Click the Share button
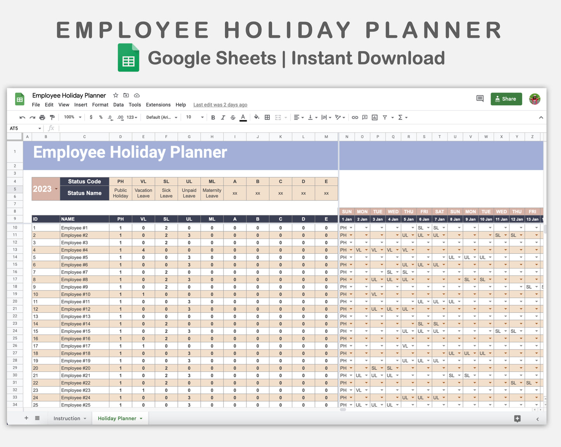 point(506,99)
